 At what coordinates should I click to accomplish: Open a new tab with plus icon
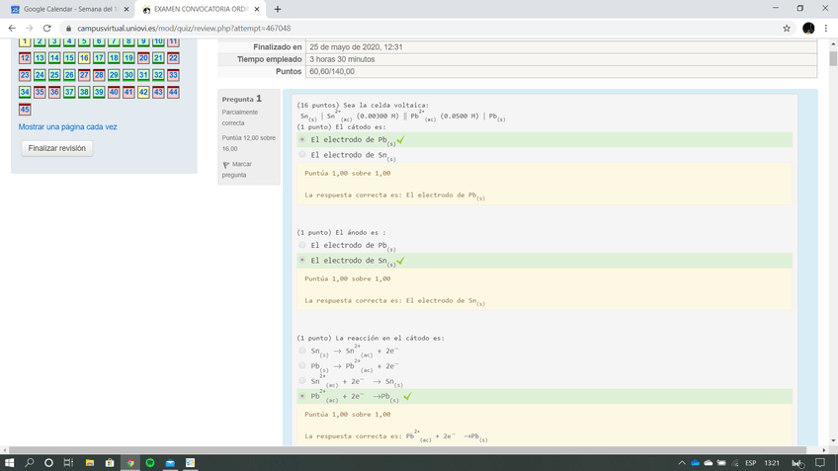click(277, 9)
